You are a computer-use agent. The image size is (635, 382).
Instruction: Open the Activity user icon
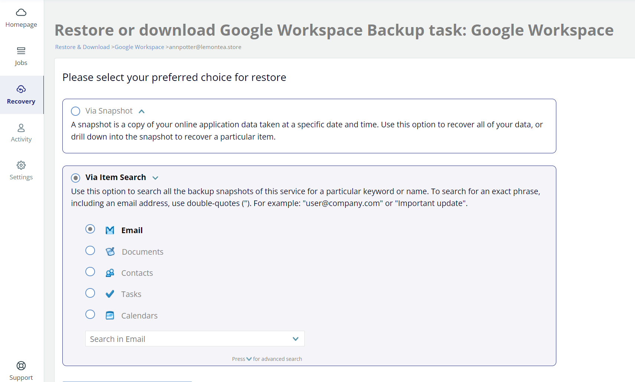pos(21,128)
